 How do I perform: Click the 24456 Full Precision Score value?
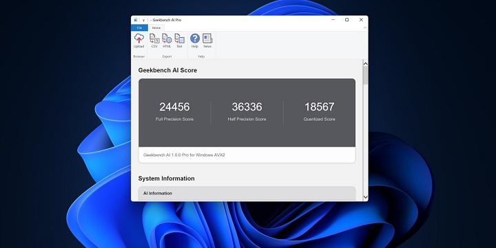click(174, 107)
